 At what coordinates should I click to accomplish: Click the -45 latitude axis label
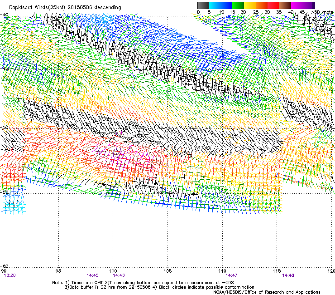(x=4, y=69)
